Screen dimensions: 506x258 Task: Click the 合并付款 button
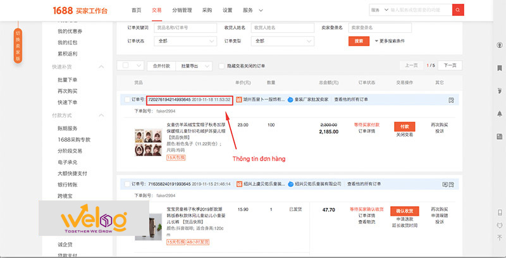[x=161, y=66]
